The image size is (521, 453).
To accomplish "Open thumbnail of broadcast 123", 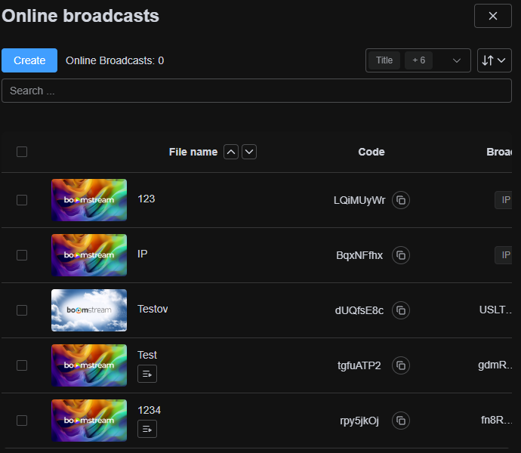I will pos(89,200).
